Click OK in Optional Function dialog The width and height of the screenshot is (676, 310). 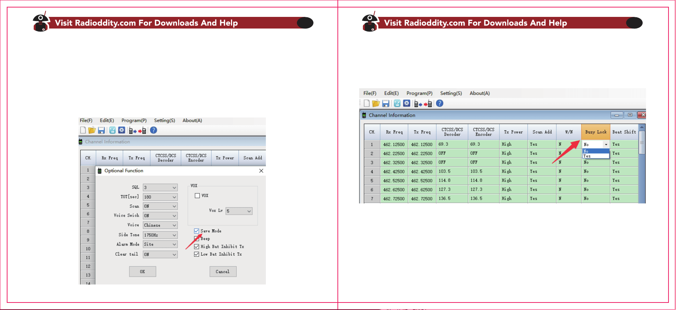pos(142,272)
